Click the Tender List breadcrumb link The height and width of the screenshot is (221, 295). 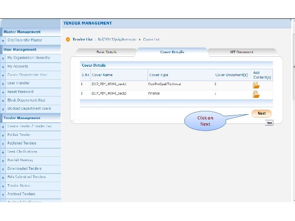(82, 39)
